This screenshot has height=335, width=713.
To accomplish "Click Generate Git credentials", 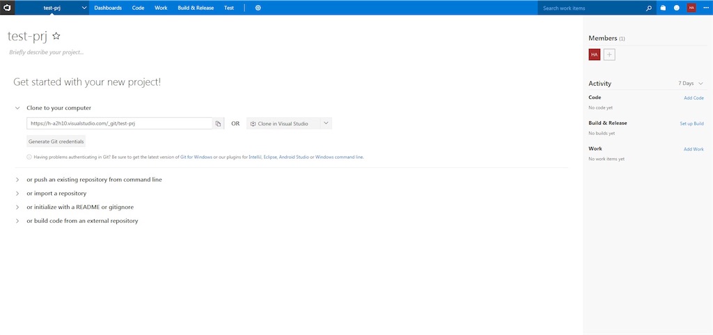I will pyautogui.click(x=56, y=141).
